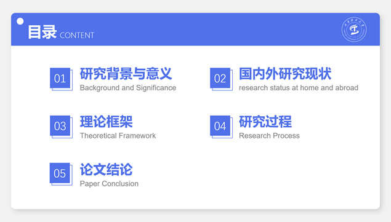Click the university logo emblem
Image resolution: width=391 pixels, height=222 pixels.
[x=354, y=30]
